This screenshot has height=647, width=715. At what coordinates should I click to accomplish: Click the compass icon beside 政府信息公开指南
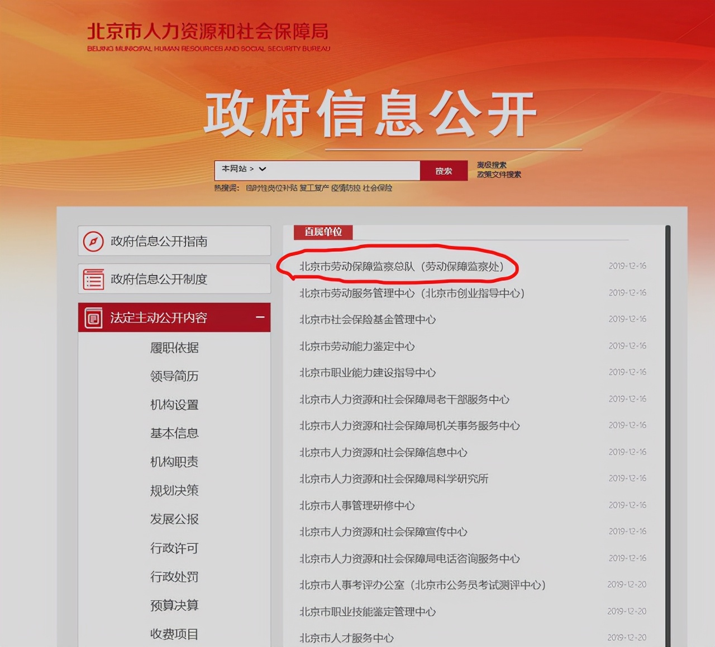[93, 241]
